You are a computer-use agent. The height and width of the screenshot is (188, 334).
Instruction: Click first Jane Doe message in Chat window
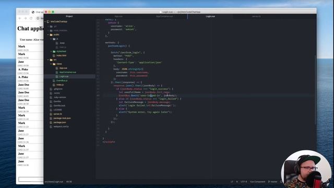(23, 85)
